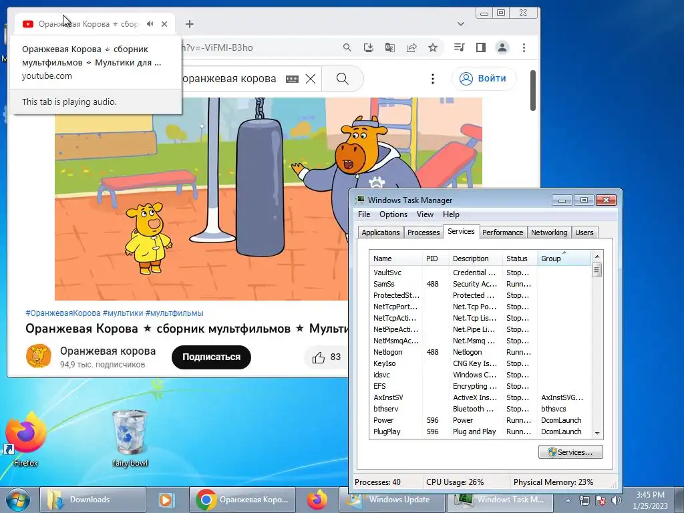Translate this page icon in address bar
The image size is (684, 513).
tap(390, 47)
